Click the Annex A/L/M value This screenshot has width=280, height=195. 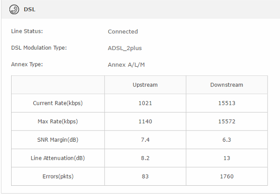pyautogui.click(x=126, y=64)
